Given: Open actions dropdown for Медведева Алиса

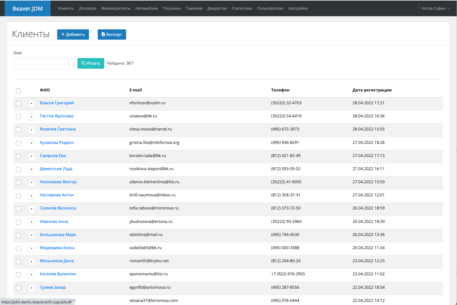Looking at the screenshot, I should [x=32, y=248].
